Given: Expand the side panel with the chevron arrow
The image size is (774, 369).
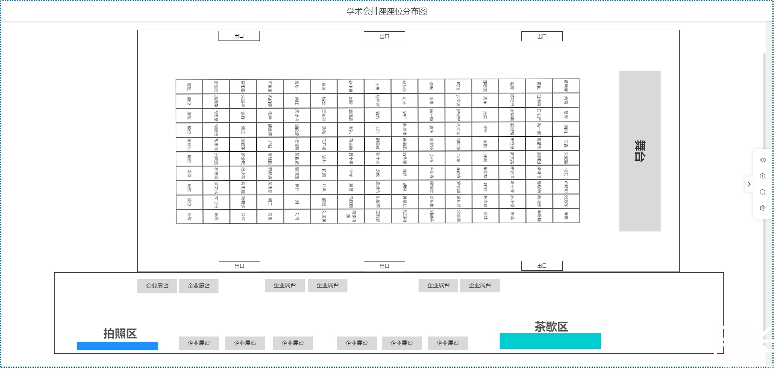Looking at the screenshot, I should (749, 184).
